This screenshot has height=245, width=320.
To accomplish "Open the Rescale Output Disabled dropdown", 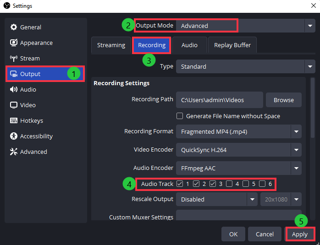I will pos(217,199).
